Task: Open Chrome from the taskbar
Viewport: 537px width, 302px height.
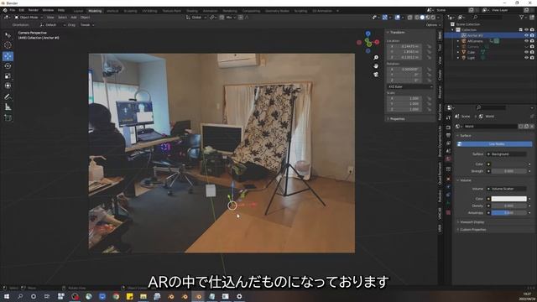Action: [x=116, y=296]
